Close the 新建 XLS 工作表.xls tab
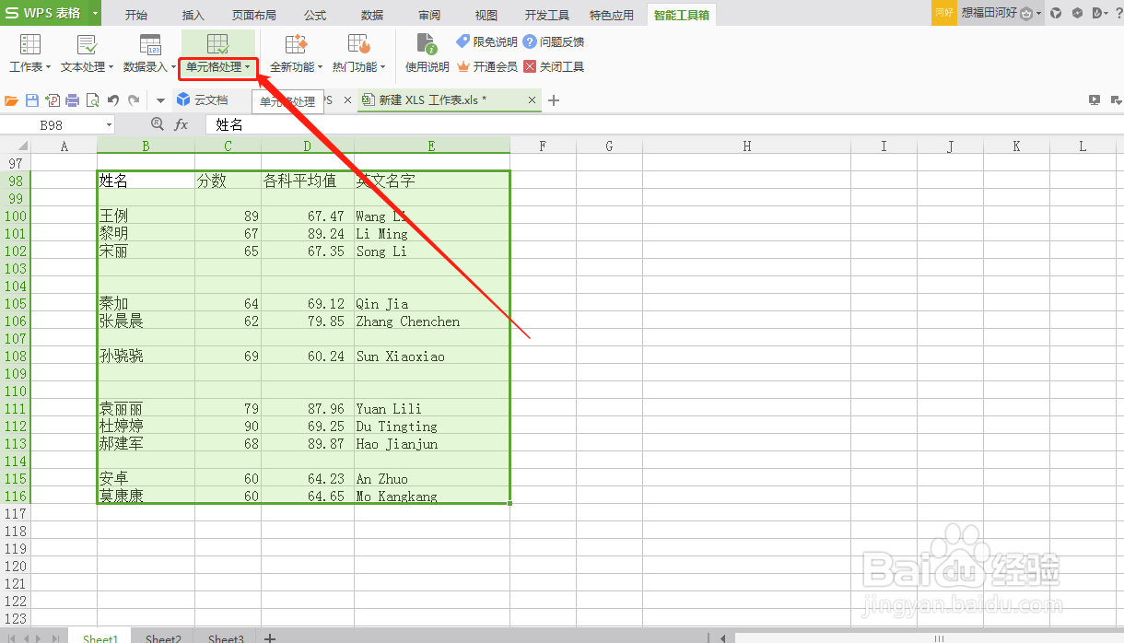 pyautogui.click(x=532, y=100)
